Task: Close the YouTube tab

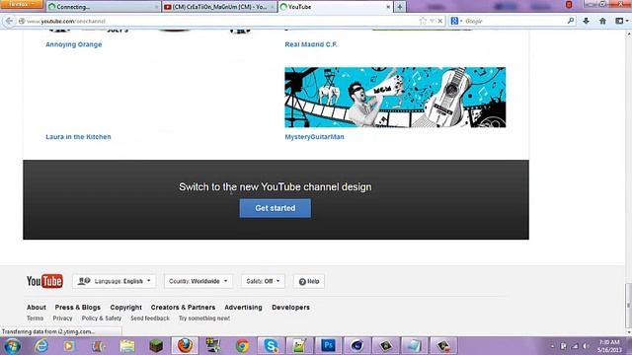Action: (x=388, y=7)
